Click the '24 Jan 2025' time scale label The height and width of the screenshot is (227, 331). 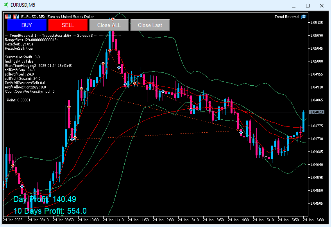(13, 220)
